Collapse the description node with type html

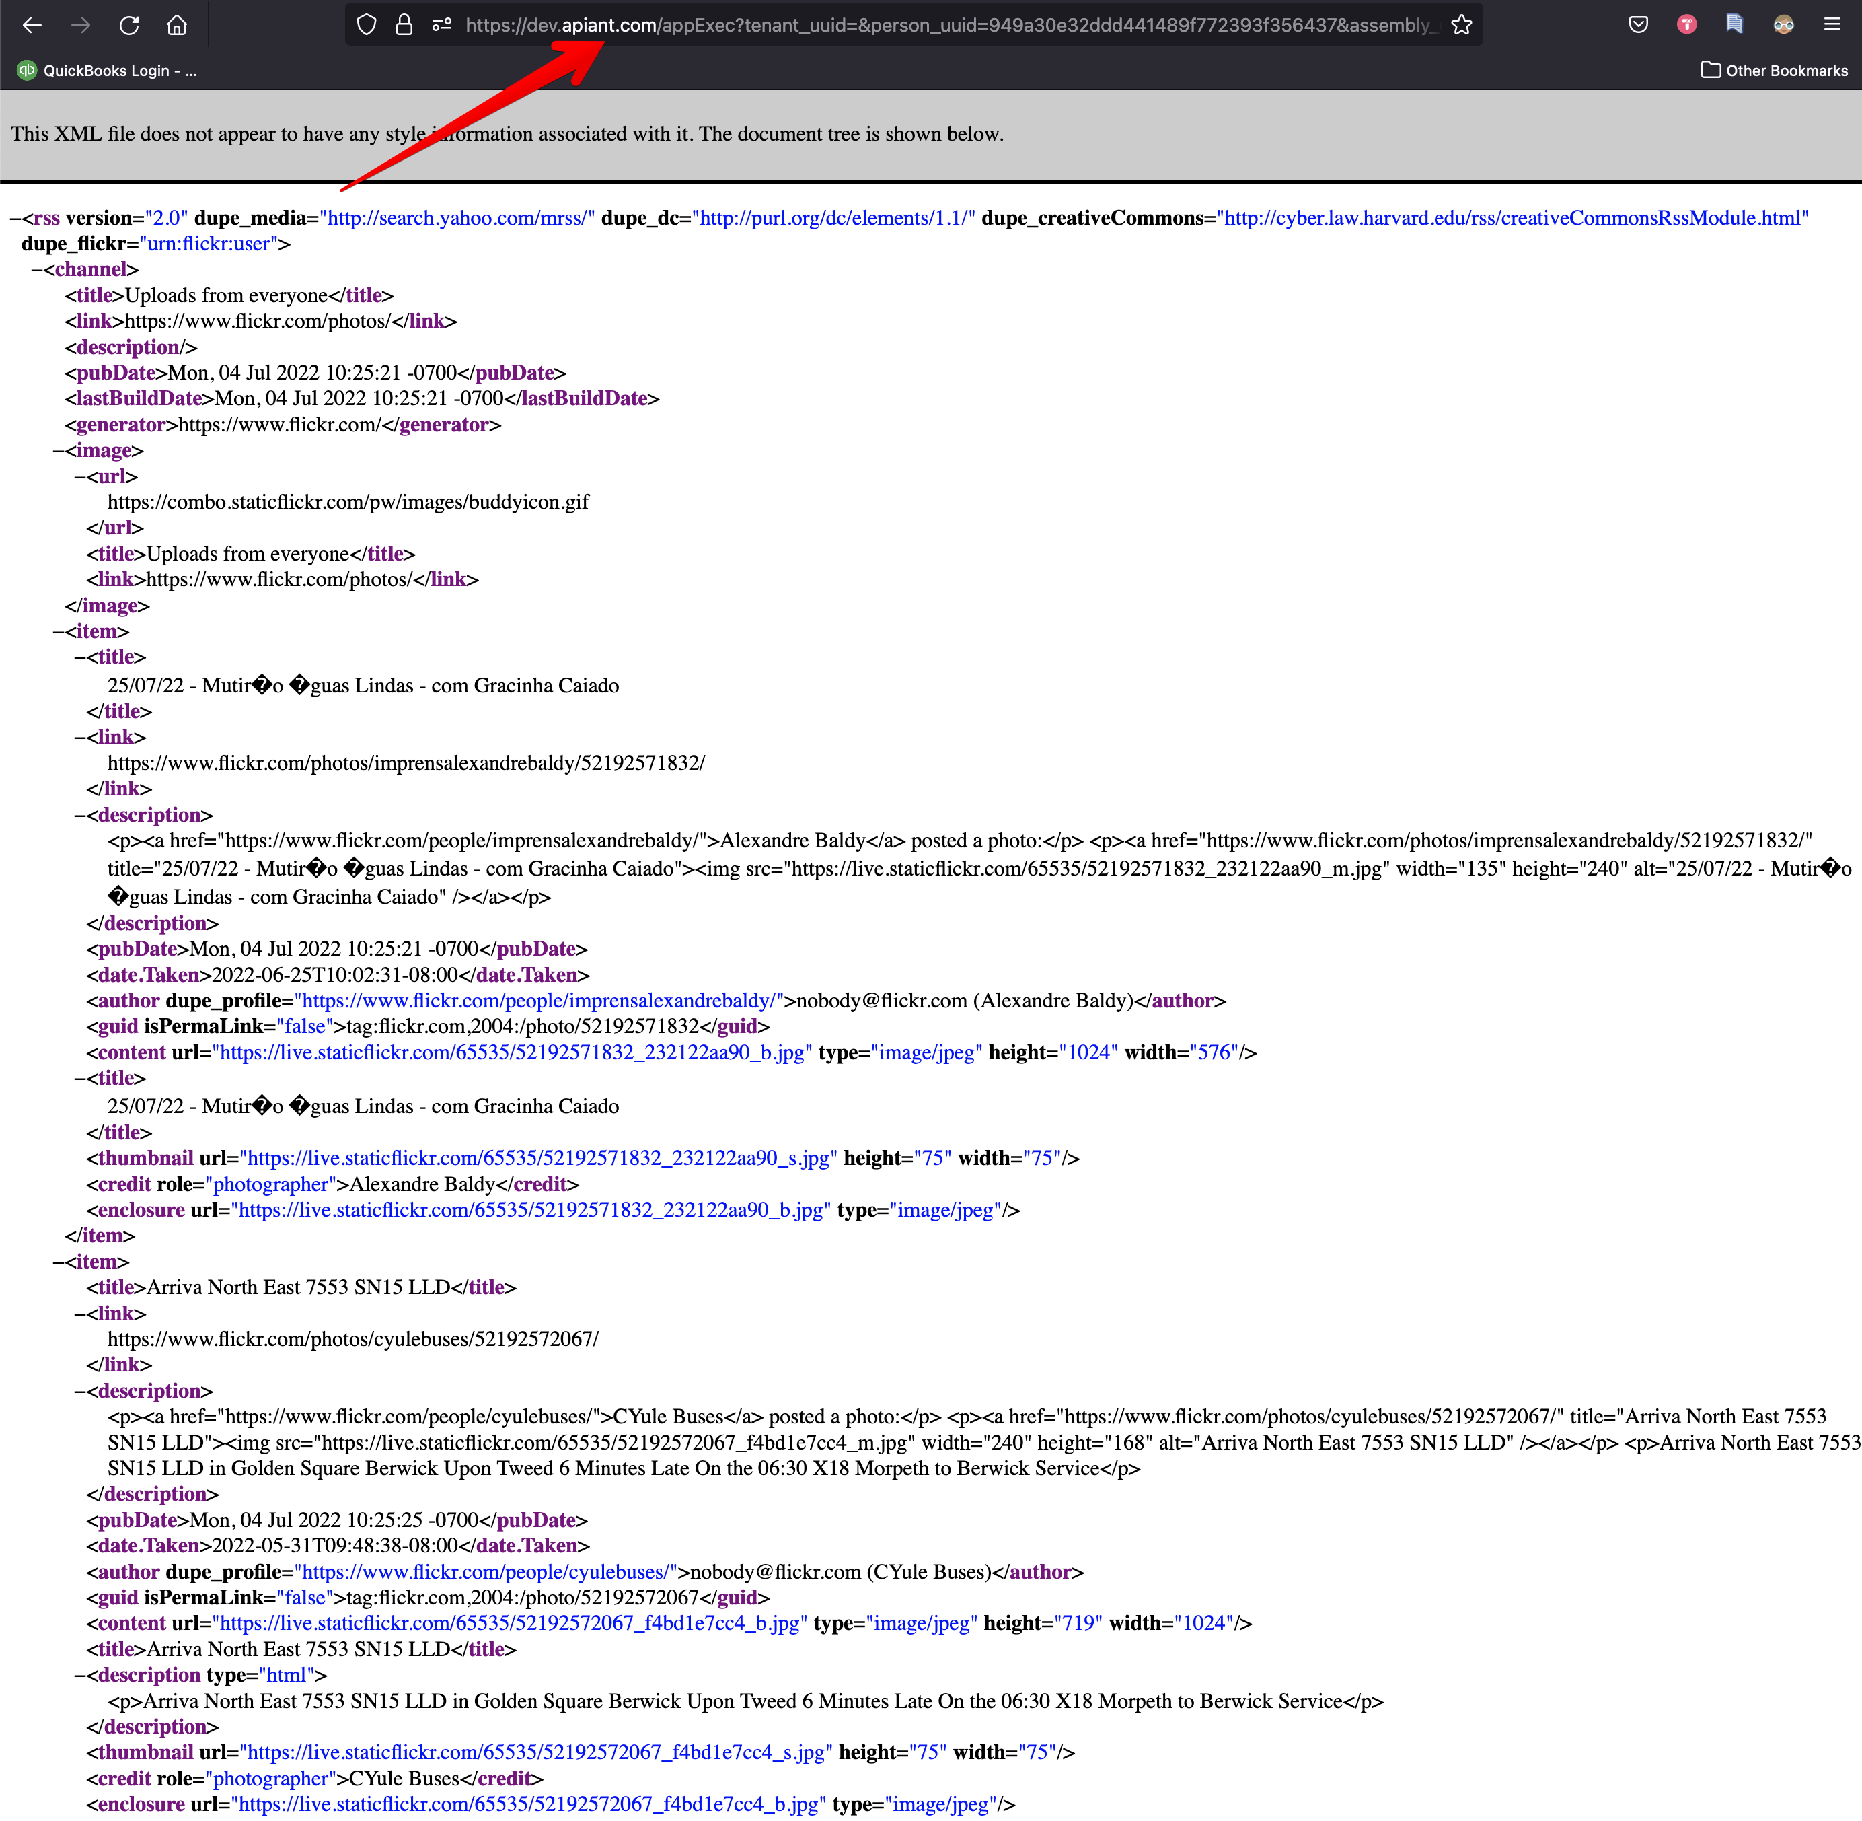80,1675
